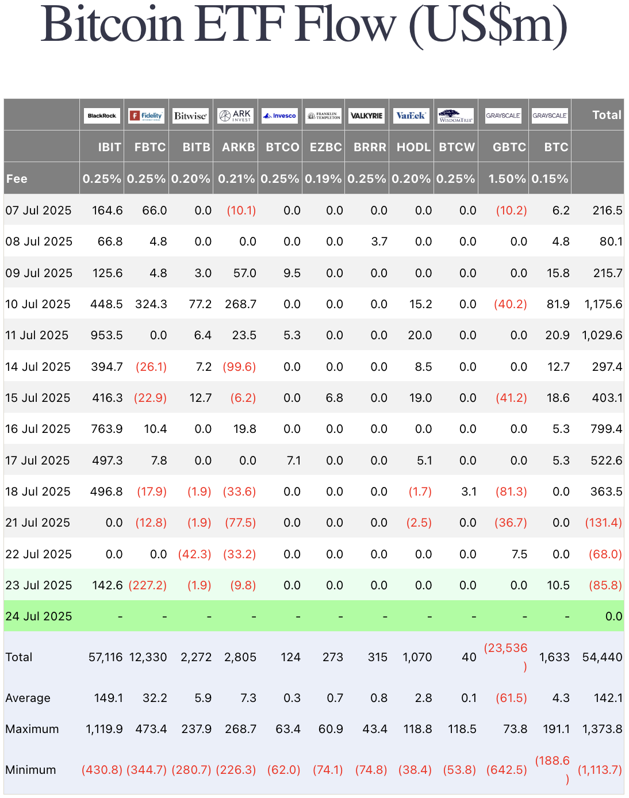Click the 23 Jul 2025 date row
Screen dimensions: 629x798
[x=39, y=585]
